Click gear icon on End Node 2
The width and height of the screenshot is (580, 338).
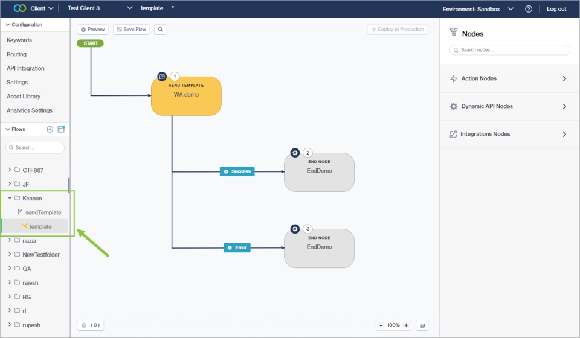pos(295,153)
